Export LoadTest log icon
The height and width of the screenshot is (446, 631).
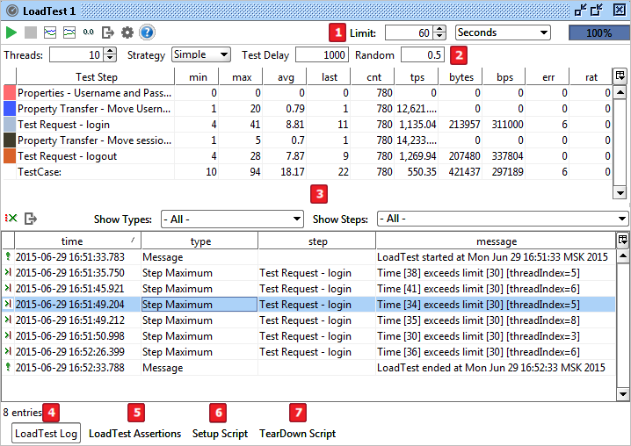tap(31, 219)
